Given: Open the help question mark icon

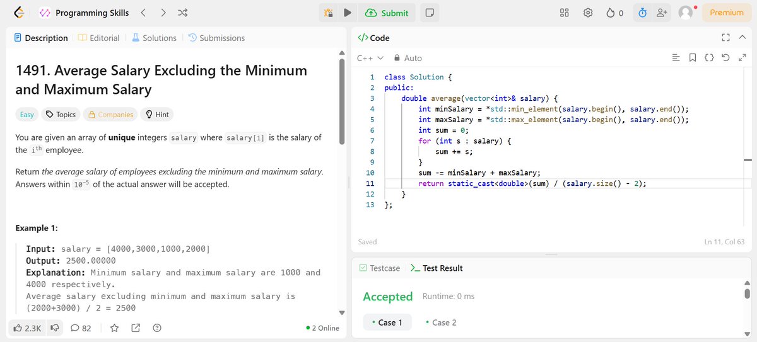Looking at the screenshot, I should [157, 328].
